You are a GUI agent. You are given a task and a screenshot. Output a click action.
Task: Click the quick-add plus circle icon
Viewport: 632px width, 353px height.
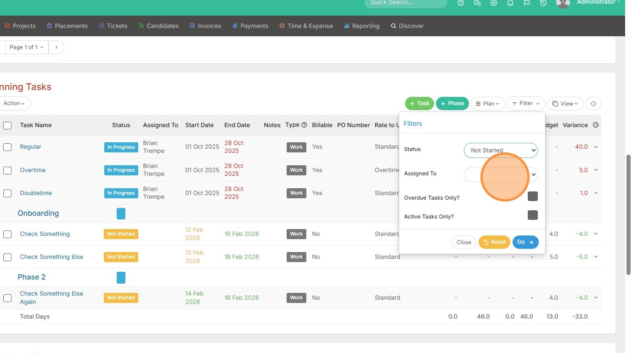494,3
